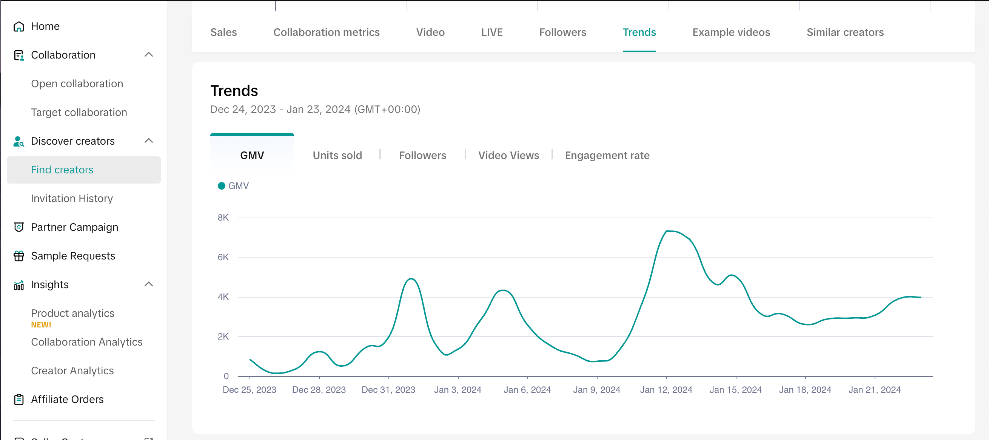Image resolution: width=989 pixels, height=440 pixels.
Task: Open Target collaboration menu item
Action: 79,112
